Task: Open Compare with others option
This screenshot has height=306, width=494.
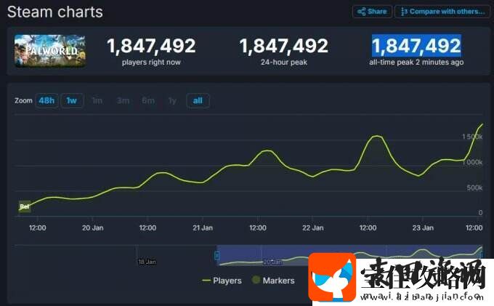Action: [442, 12]
